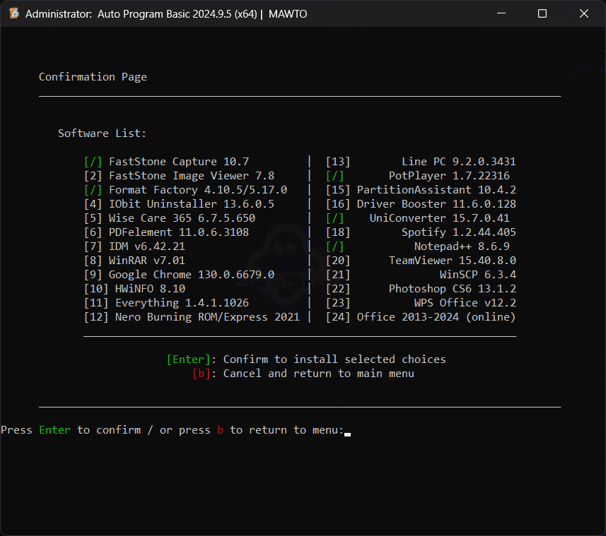Image resolution: width=606 pixels, height=536 pixels.
Task: Click the app icon in title bar
Action: (x=14, y=13)
